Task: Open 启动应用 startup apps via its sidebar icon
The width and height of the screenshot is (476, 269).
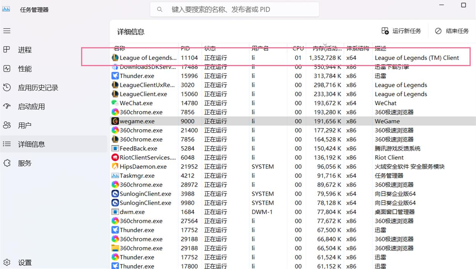Action: [x=7, y=106]
